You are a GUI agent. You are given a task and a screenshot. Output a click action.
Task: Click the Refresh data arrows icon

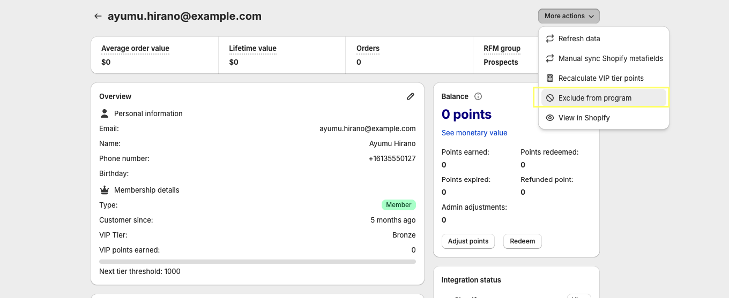click(x=549, y=39)
